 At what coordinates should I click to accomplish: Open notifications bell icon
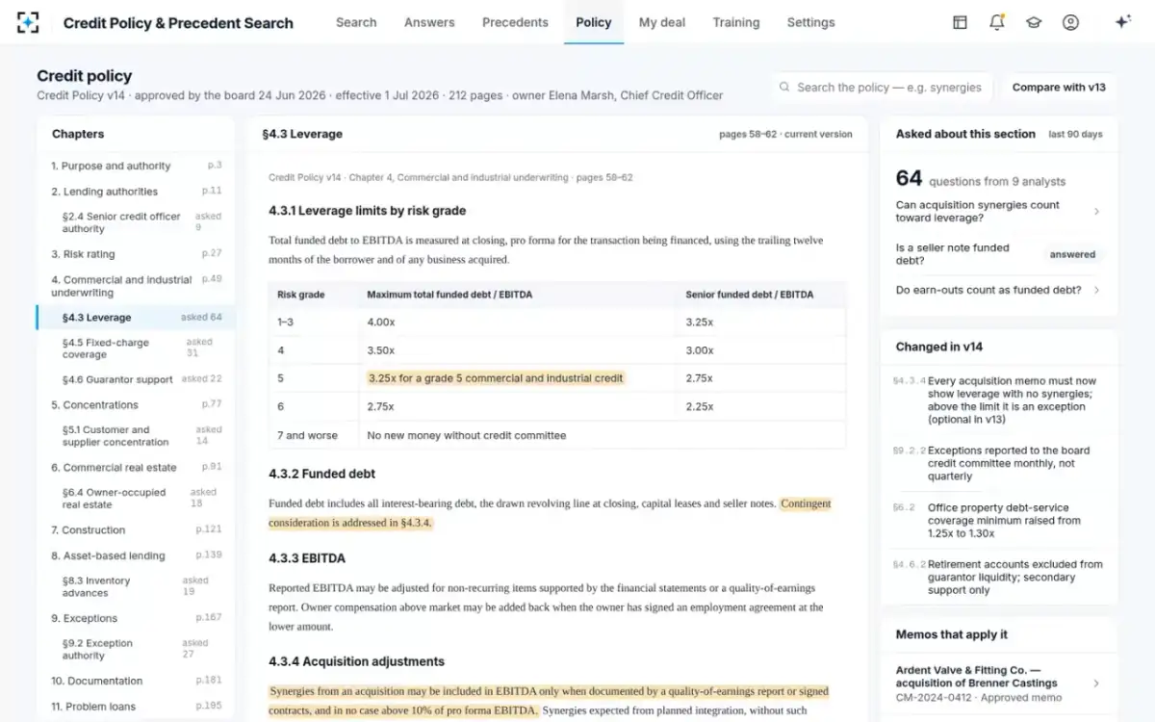click(x=997, y=22)
